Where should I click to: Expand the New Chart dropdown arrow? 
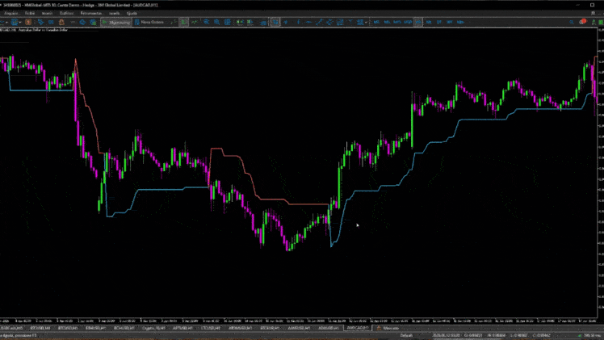pyautogui.click(x=7, y=22)
